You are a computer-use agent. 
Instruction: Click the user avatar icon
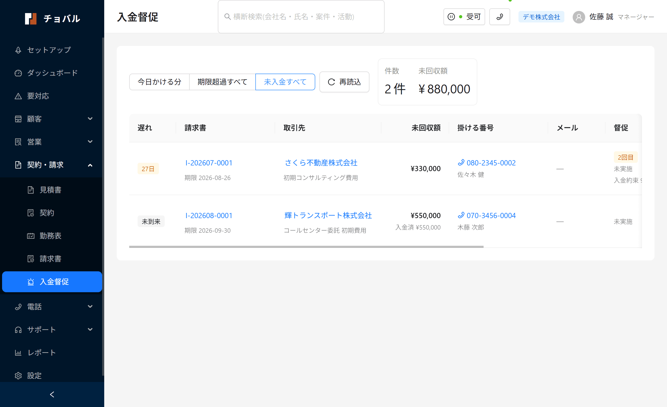pos(579,17)
